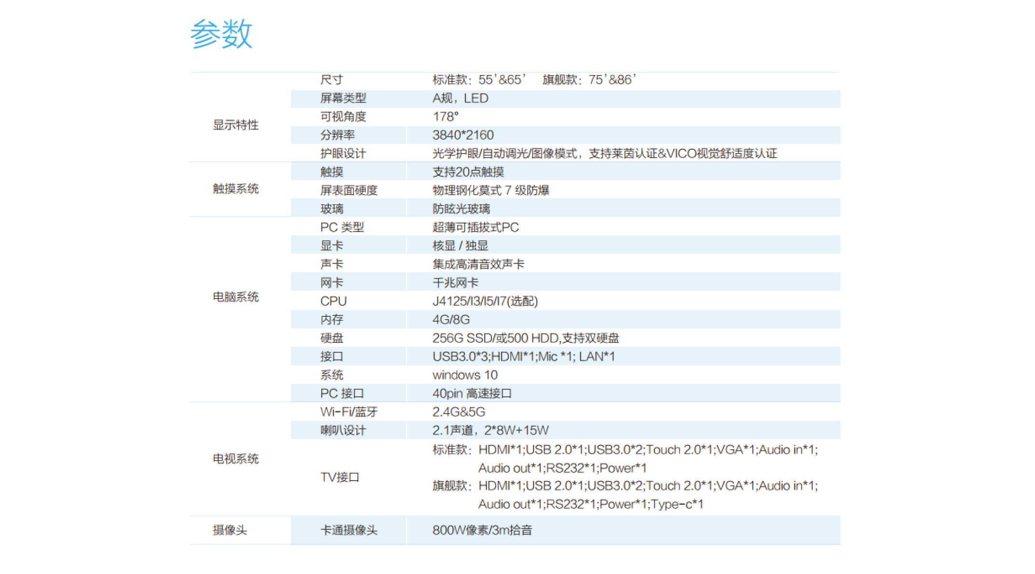Click the 千兆网卡 value
1035x574 pixels.
pos(455,283)
